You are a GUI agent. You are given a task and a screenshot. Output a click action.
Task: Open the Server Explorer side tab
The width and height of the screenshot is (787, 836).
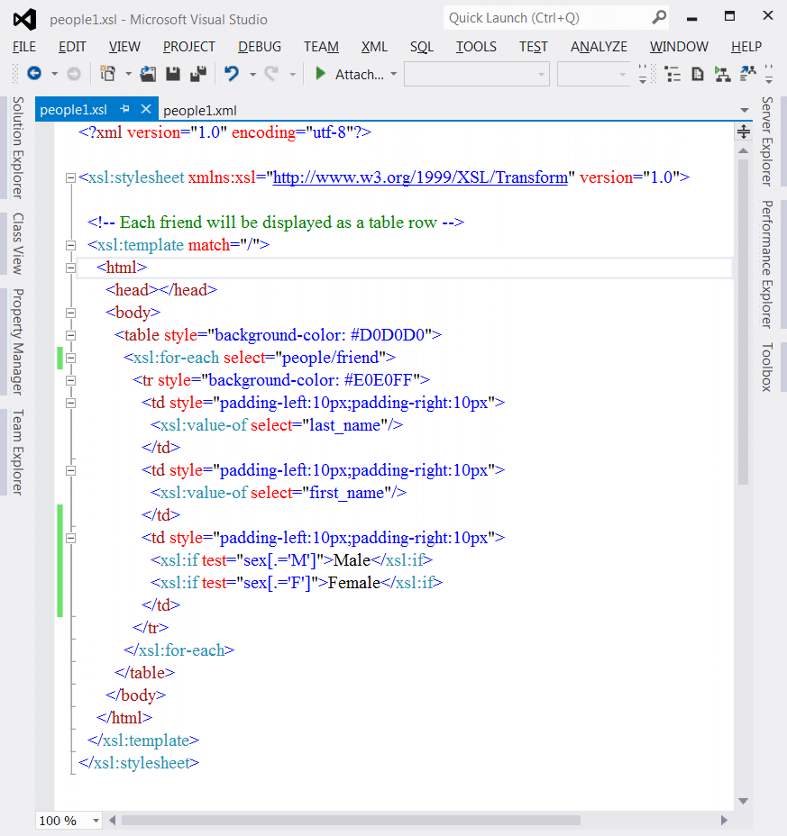767,141
